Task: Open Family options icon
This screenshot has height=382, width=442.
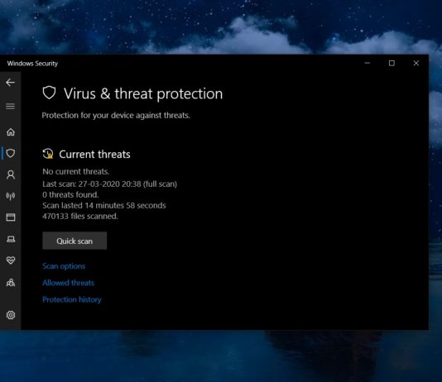Action: pyautogui.click(x=11, y=282)
